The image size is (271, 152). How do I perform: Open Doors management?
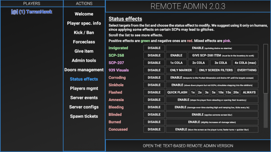84,70
